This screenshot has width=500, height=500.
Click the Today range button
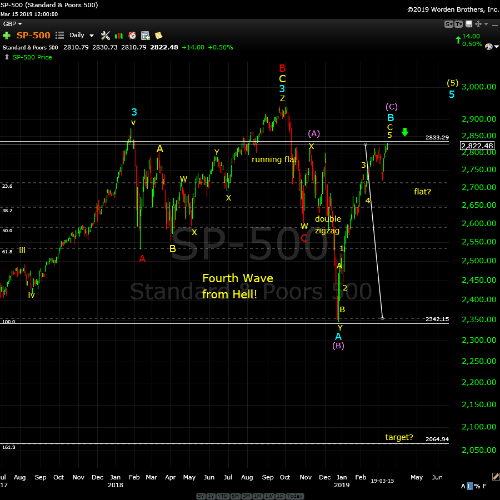(294, 496)
